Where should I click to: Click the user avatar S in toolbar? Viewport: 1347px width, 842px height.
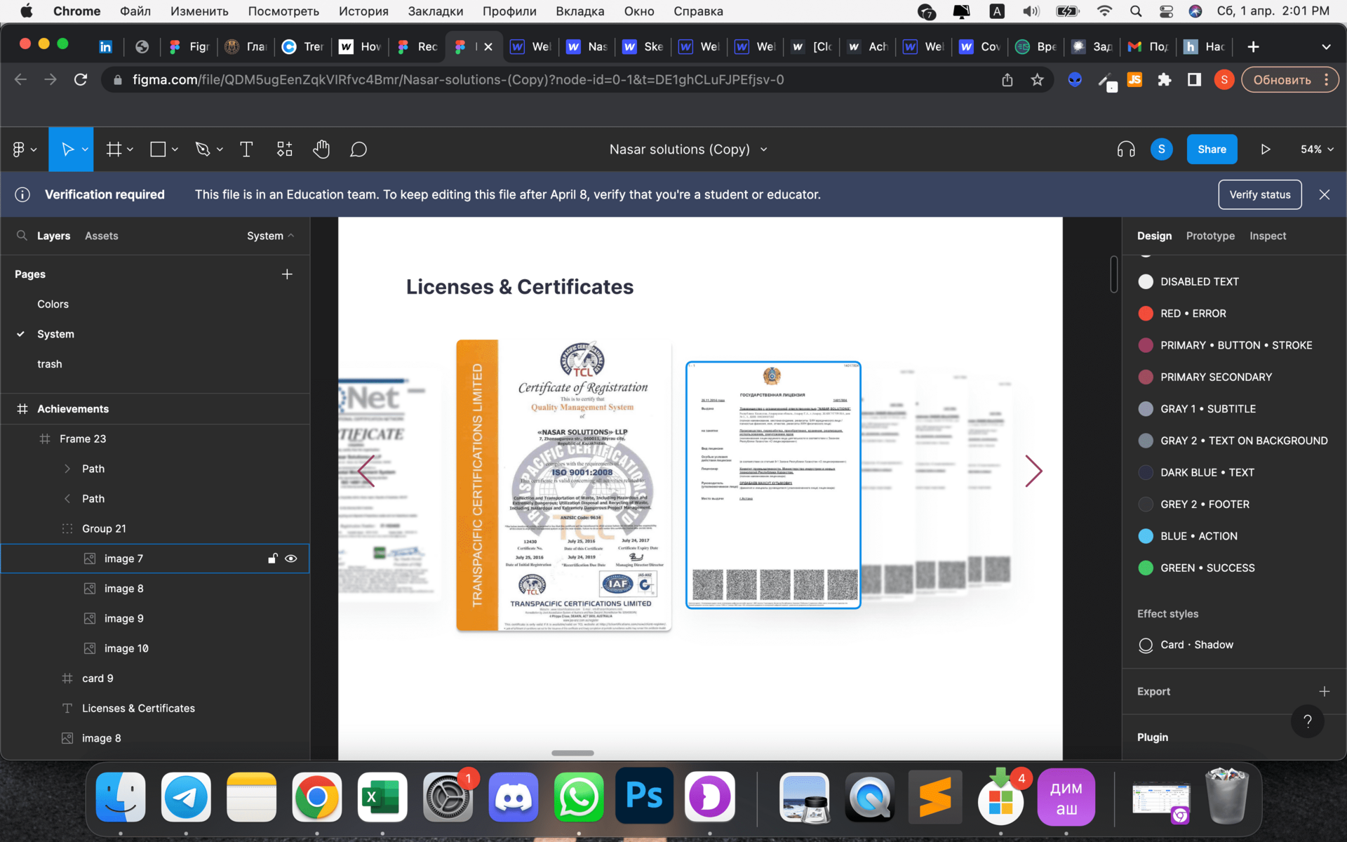pos(1162,149)
